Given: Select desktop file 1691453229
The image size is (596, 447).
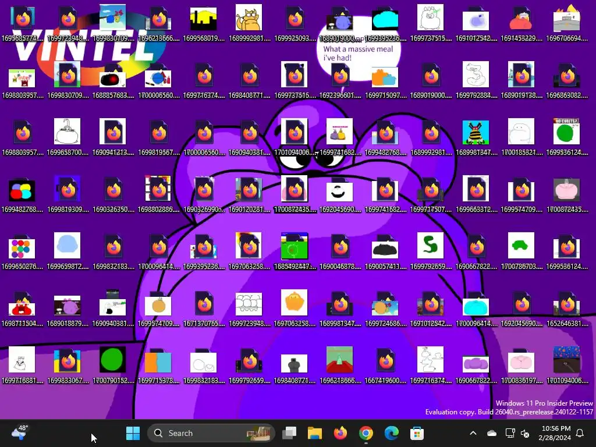Looking at the screenshot, I should (521, 23).
